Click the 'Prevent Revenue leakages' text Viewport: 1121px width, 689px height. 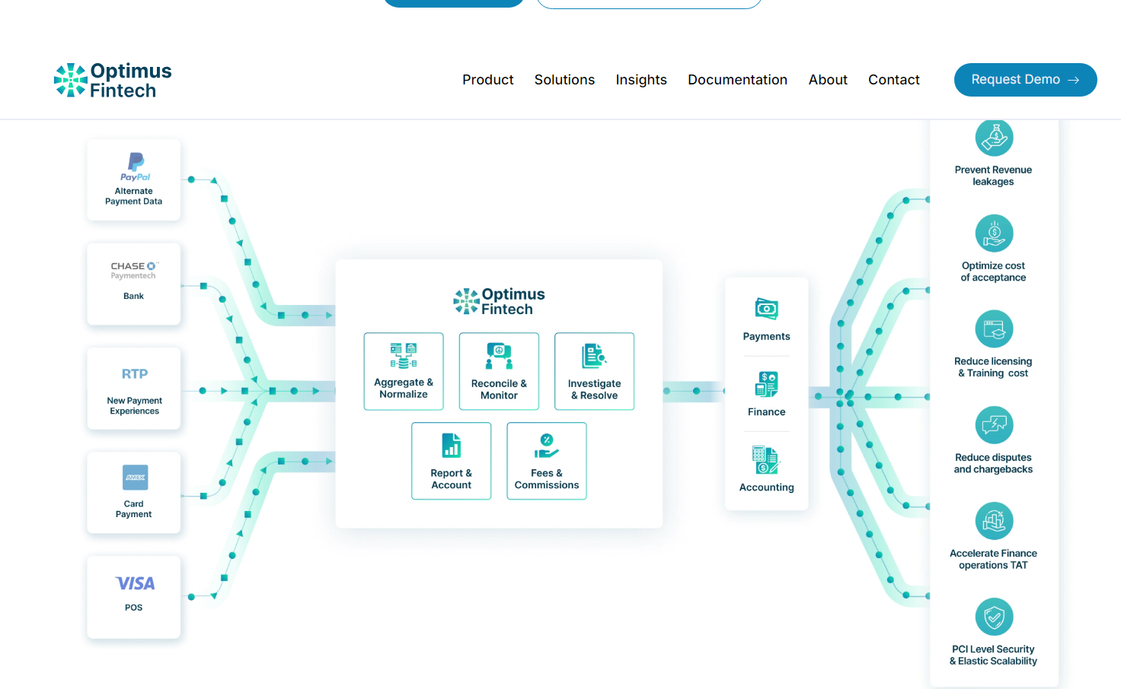994,176
